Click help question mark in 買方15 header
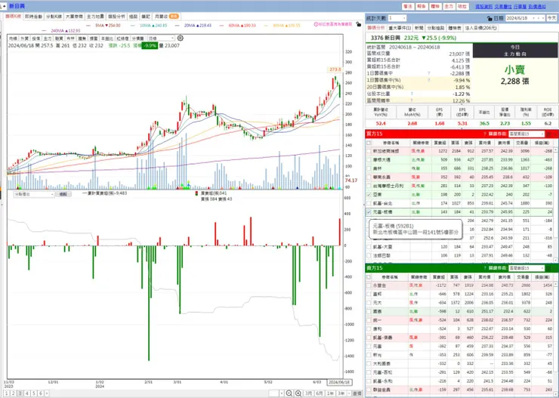The height and width of the screenshot is (398, 559). pyautogui.click(x=485, y=134)
